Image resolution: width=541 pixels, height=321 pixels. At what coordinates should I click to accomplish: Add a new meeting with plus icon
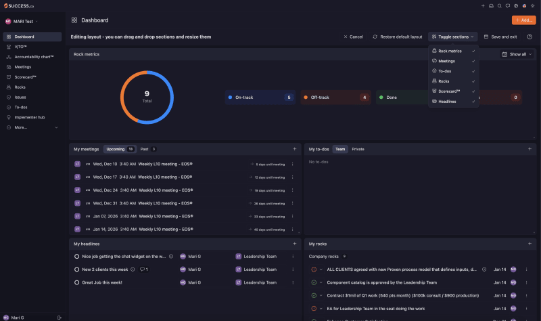(x=294, y=149)
